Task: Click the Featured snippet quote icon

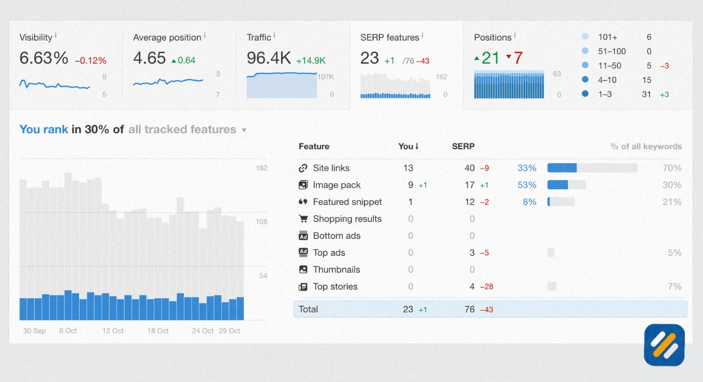Action: click(x=303, y=202)
